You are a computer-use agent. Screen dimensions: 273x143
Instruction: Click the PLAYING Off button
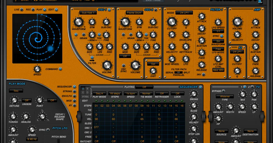click(x=144, y=87)
